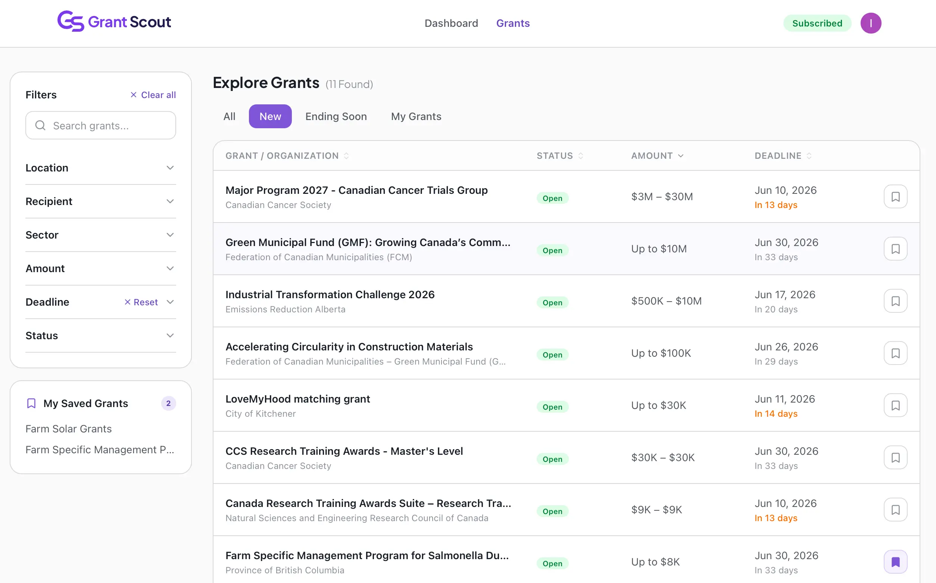
Task: Open LoveMyHood matching grant title
Action: (x=297, y=399)
